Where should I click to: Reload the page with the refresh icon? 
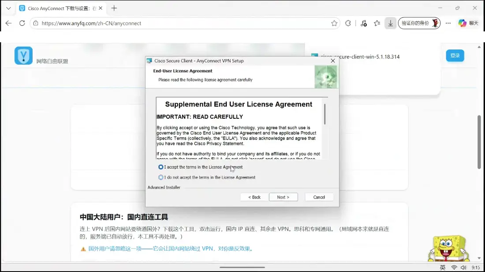pos(22,23)
